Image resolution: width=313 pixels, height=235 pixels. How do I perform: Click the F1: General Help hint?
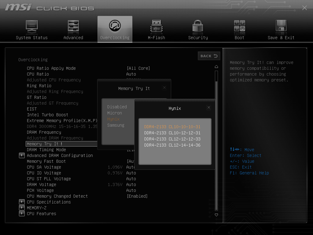(x=249, y=173)
